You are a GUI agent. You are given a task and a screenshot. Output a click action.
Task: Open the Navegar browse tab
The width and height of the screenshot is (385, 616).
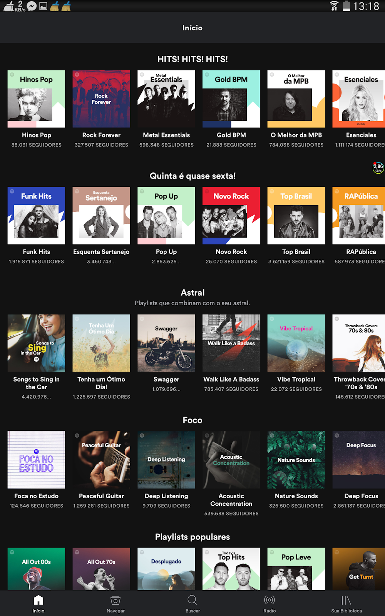(x=115, y=604)
